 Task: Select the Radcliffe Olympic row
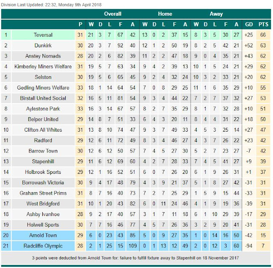(x=43, y=246)
